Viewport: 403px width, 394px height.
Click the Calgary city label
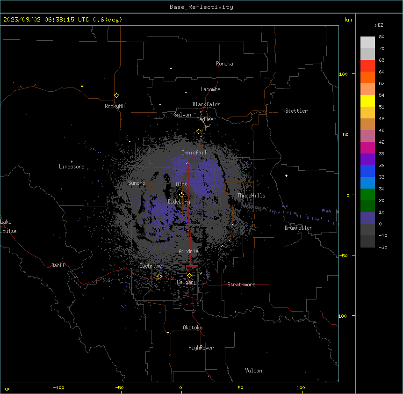click(x=187, y=282)
